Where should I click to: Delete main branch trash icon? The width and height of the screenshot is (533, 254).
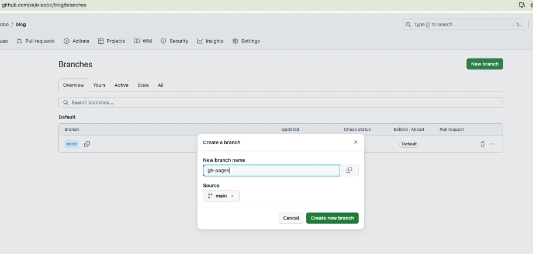coord(482,144)
